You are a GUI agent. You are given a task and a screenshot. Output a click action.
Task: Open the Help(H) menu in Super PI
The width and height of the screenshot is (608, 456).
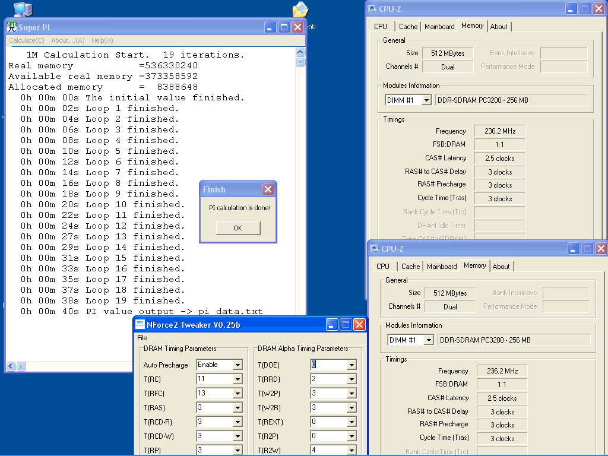coord(102,40)
